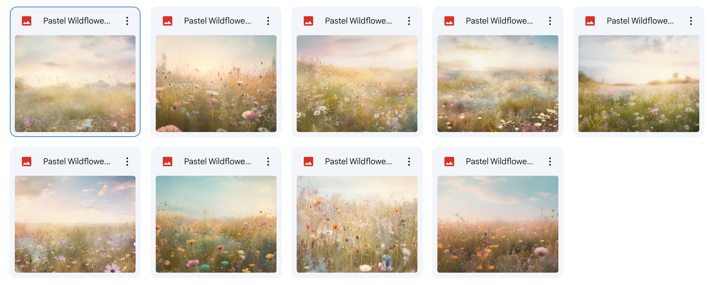This screenshot has width=709, height=285.
Task: Open more actions for file with lone tree horizon
Action: tap(691, 21)
